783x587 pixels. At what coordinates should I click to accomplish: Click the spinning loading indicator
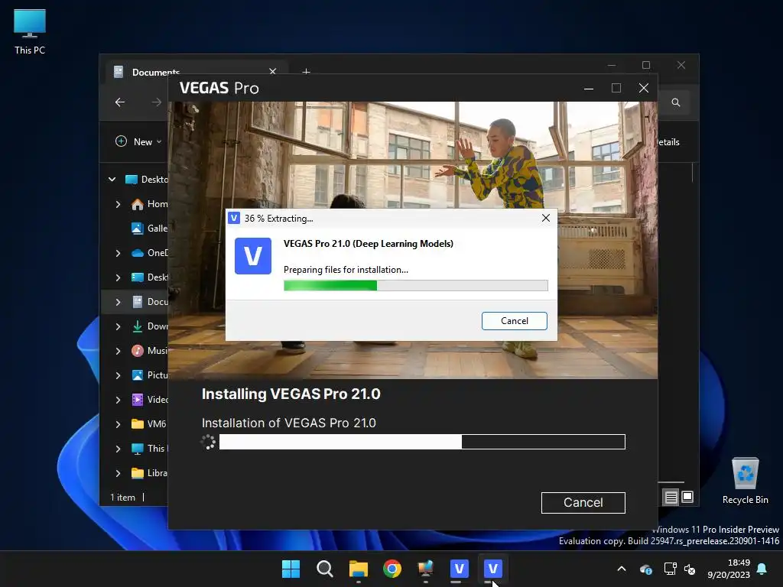(x=208, y=442)
